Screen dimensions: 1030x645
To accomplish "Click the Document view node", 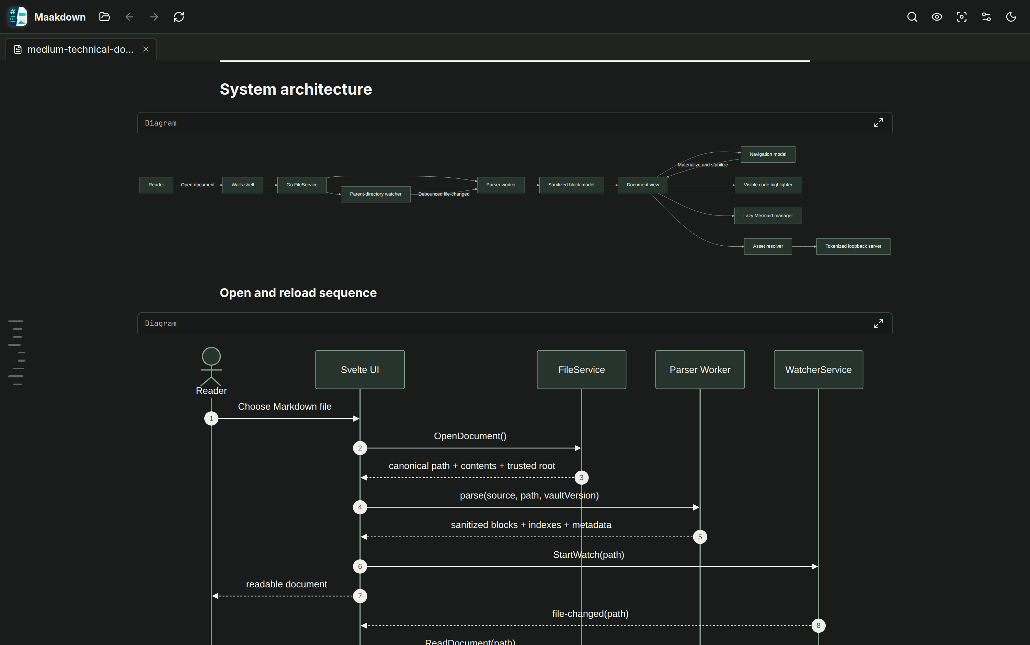I will (643, 185).
